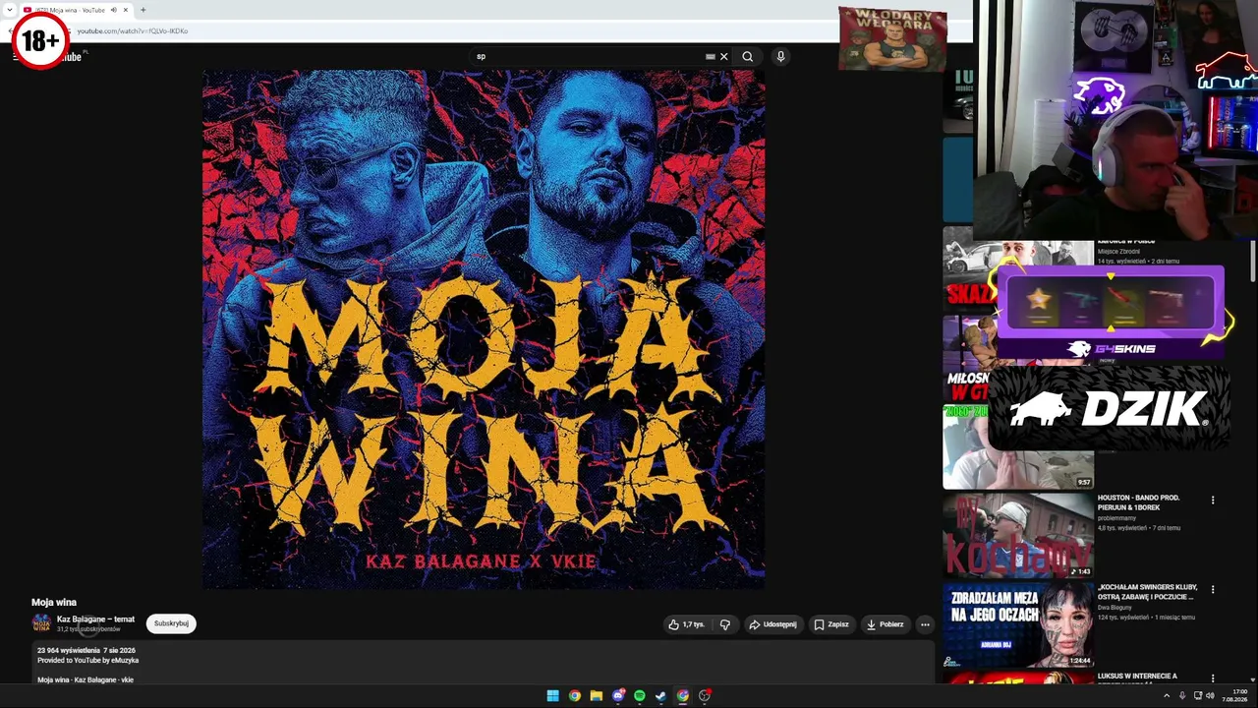Click the "problemmamy" channel name
Viewport: 1258px width, 708px height.
point(1117,518)
